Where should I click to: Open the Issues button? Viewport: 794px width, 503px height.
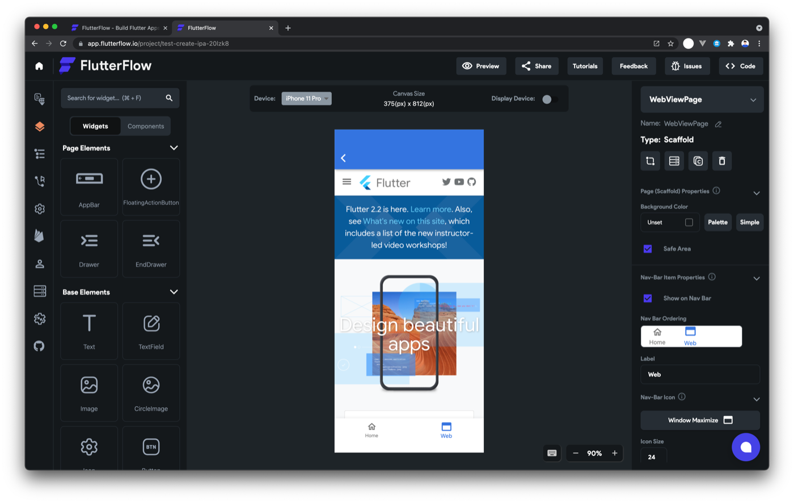click(687, 66)
